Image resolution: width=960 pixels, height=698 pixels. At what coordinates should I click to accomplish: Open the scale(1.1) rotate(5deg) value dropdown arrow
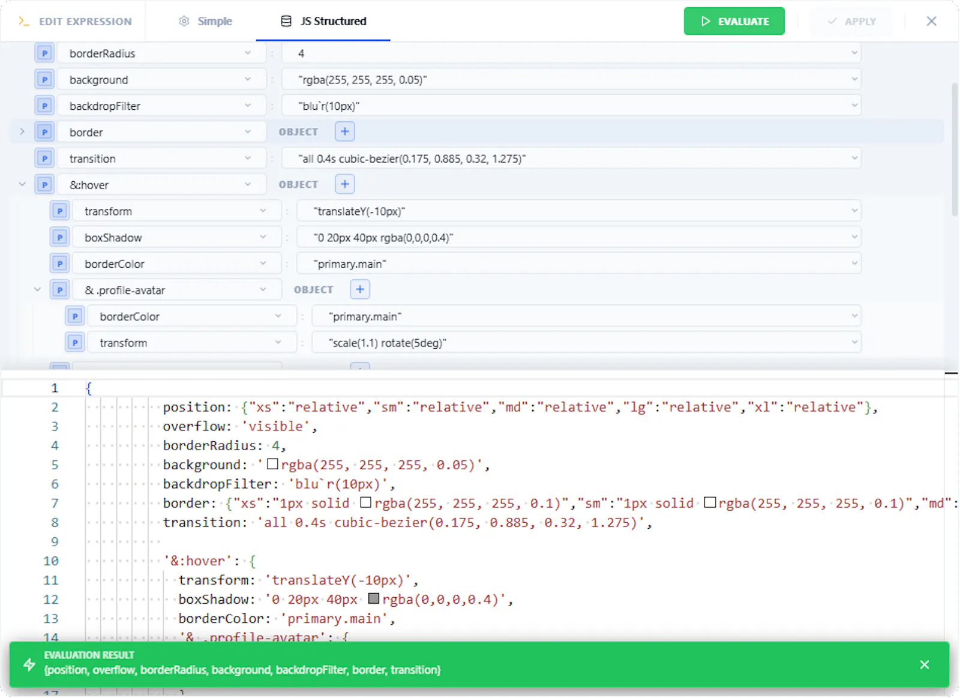tap(854, 342)
